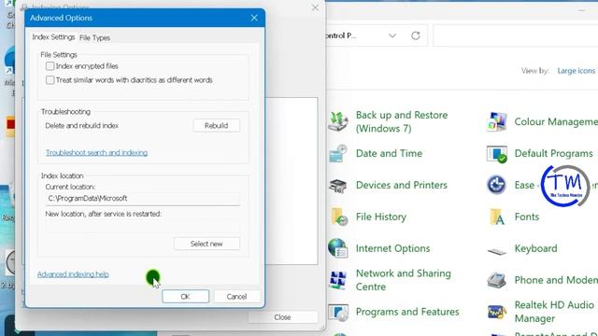This screenshot has width=598, height=336.
Task: Open Internet Options globe icon
Action: tap(338, 248)
